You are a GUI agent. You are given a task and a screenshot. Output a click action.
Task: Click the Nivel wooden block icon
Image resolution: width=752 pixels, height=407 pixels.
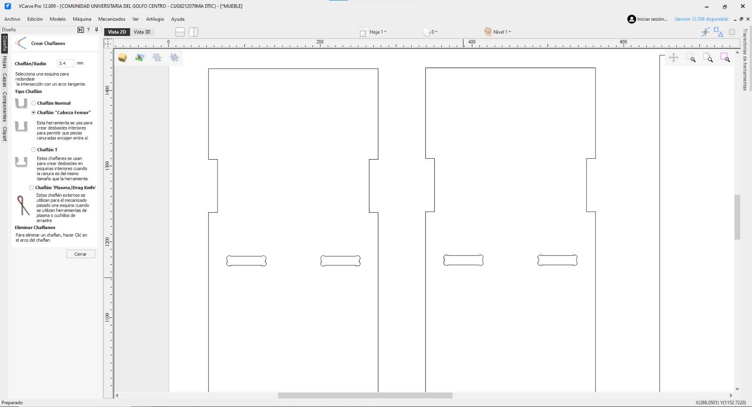click(x=488, y=31)
